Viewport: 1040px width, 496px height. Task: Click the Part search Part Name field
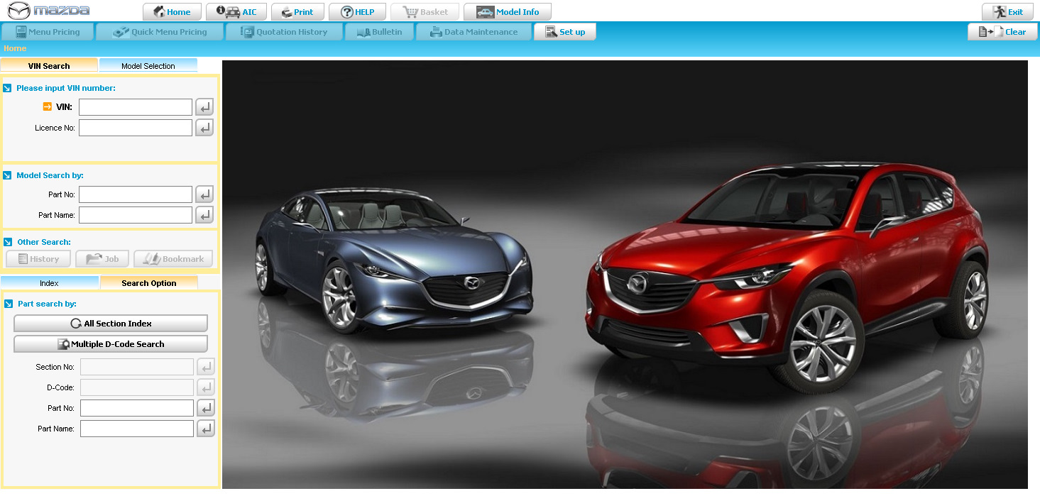pyautogui.click(x=137, y=429)
